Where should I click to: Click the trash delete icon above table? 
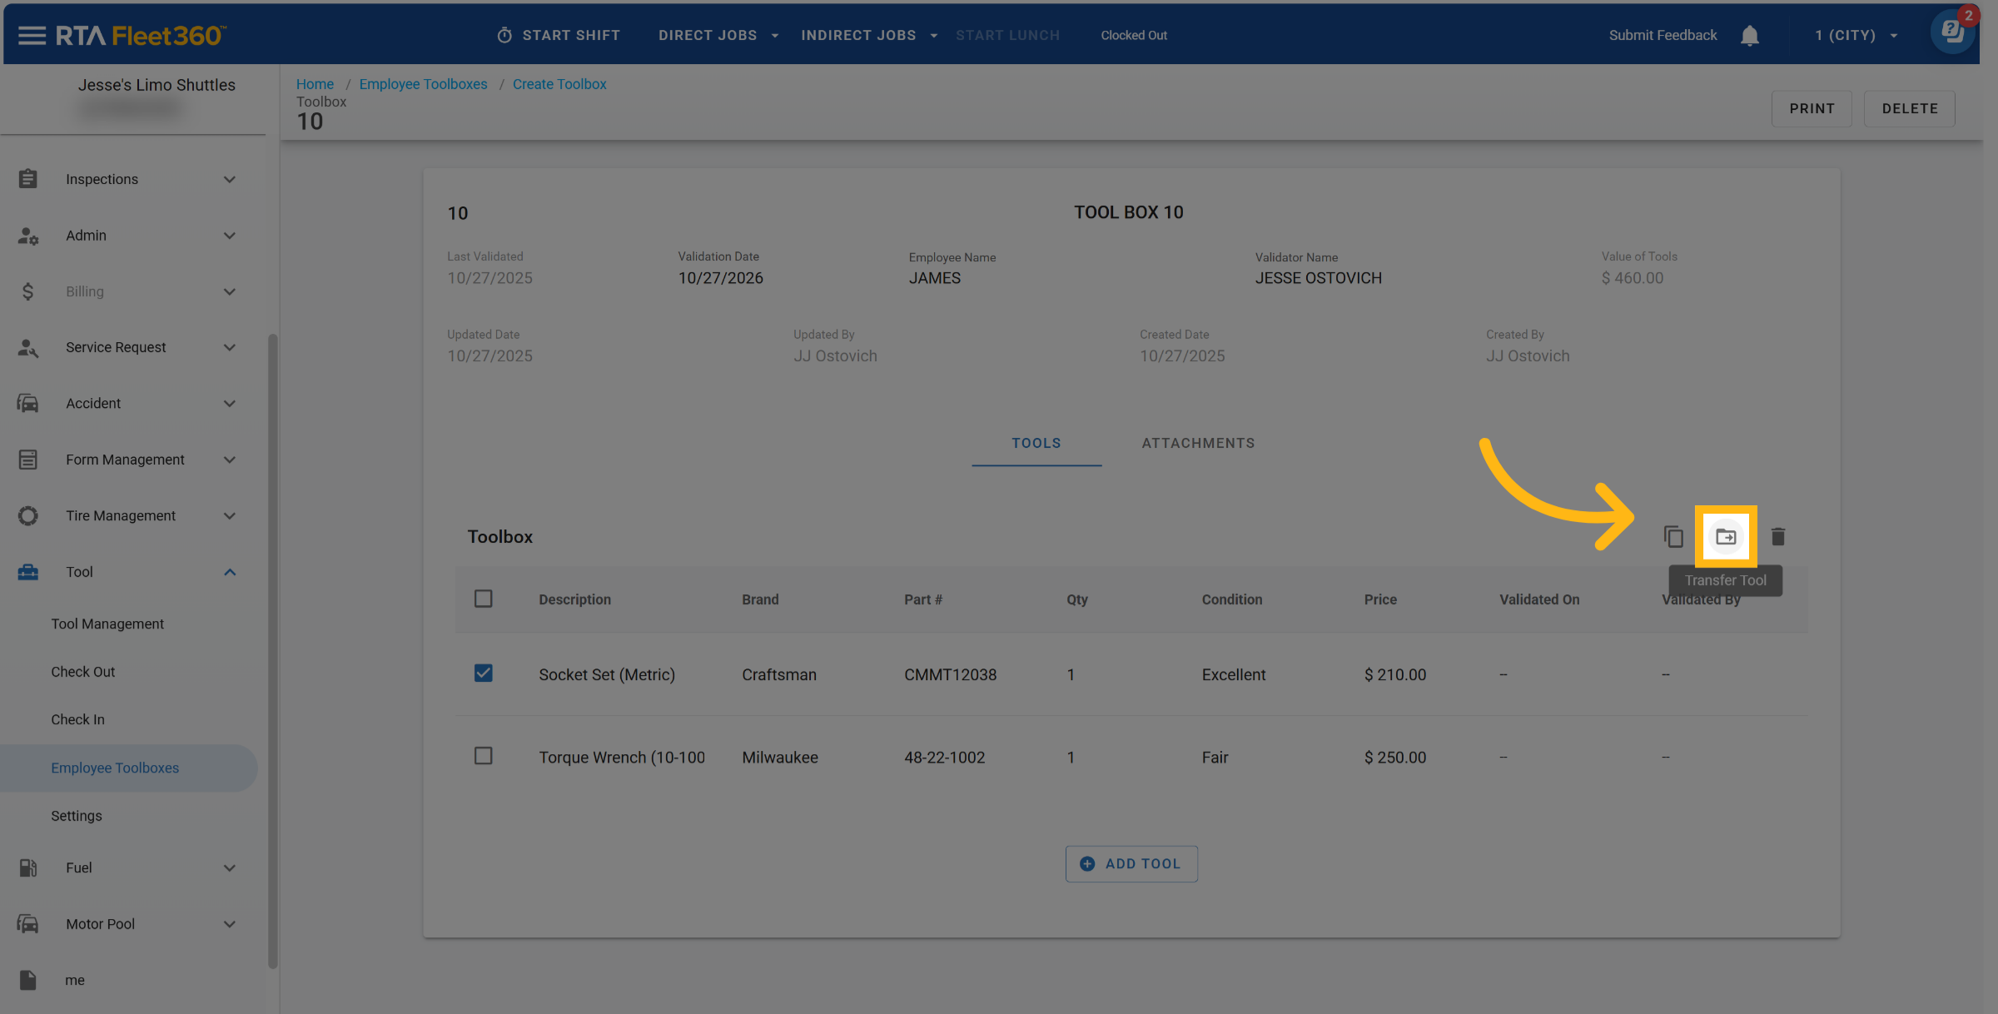click(1777, 537)
